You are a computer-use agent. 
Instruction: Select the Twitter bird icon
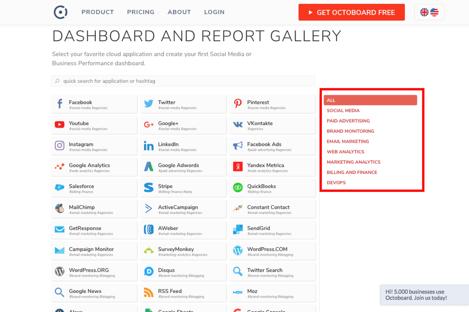coord(149,103)
